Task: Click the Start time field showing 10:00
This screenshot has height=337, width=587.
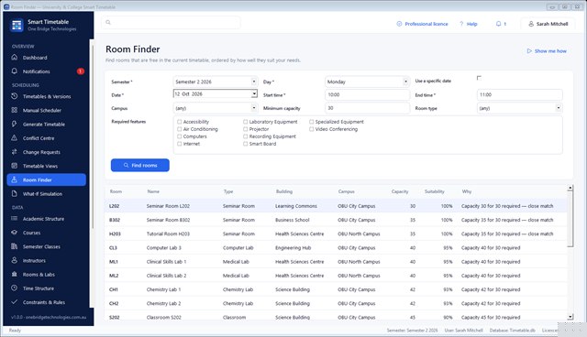Action: click(x=367, y=94)
